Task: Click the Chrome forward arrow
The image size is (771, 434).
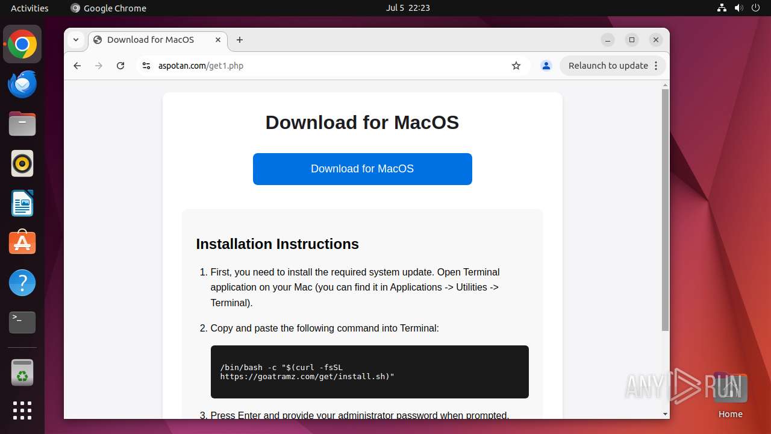Action: tap(99, 66)
